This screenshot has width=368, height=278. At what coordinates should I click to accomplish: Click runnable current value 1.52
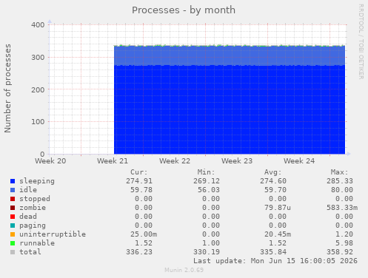(144, 243)
